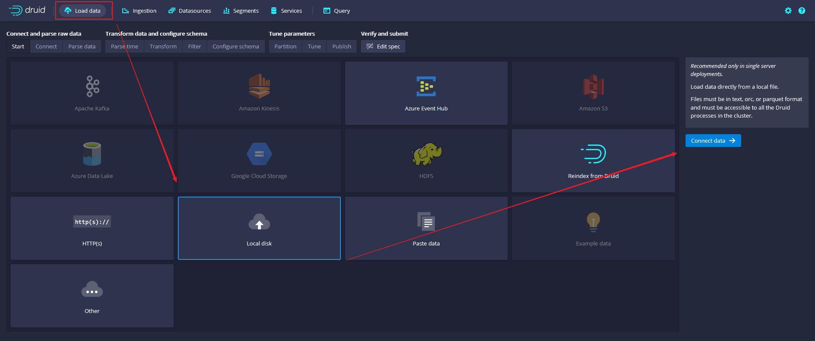Click the Other card label
Screen dimensions: 815x341
[92, 311]
